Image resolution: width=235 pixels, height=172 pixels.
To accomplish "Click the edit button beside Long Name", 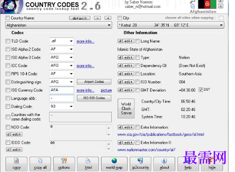I will (x=128, y=41).
